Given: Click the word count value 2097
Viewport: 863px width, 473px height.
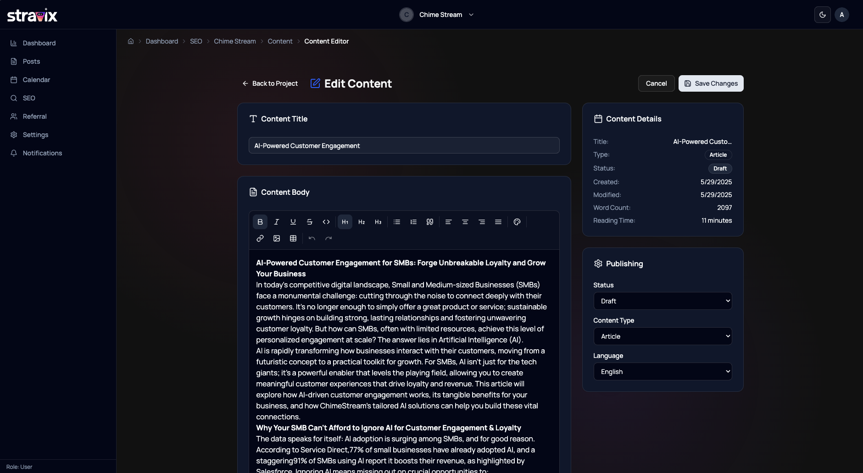Looking at the screenshot, I should pos(724,208).
